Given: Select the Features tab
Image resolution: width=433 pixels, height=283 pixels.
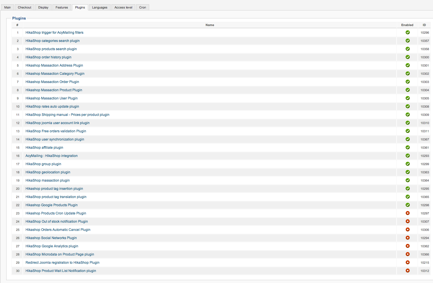Looking at the screenshot, I should pos(62,7).
